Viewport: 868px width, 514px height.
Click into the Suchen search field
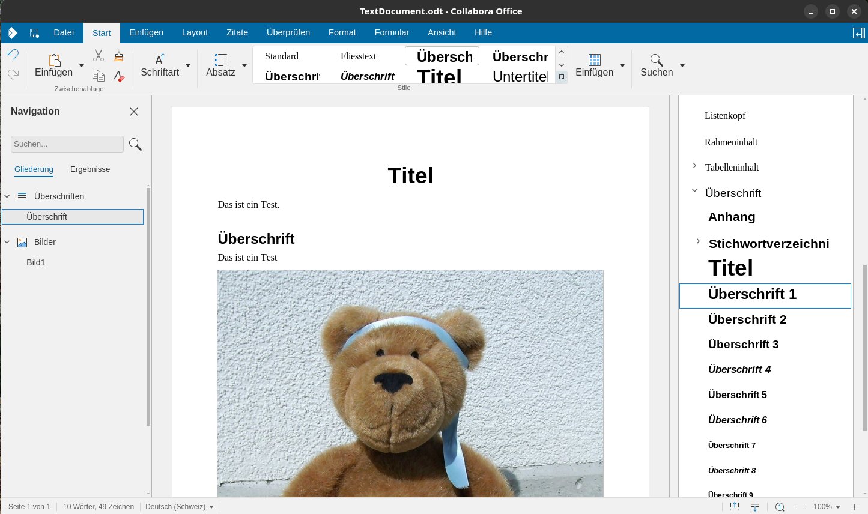(67, 144)
